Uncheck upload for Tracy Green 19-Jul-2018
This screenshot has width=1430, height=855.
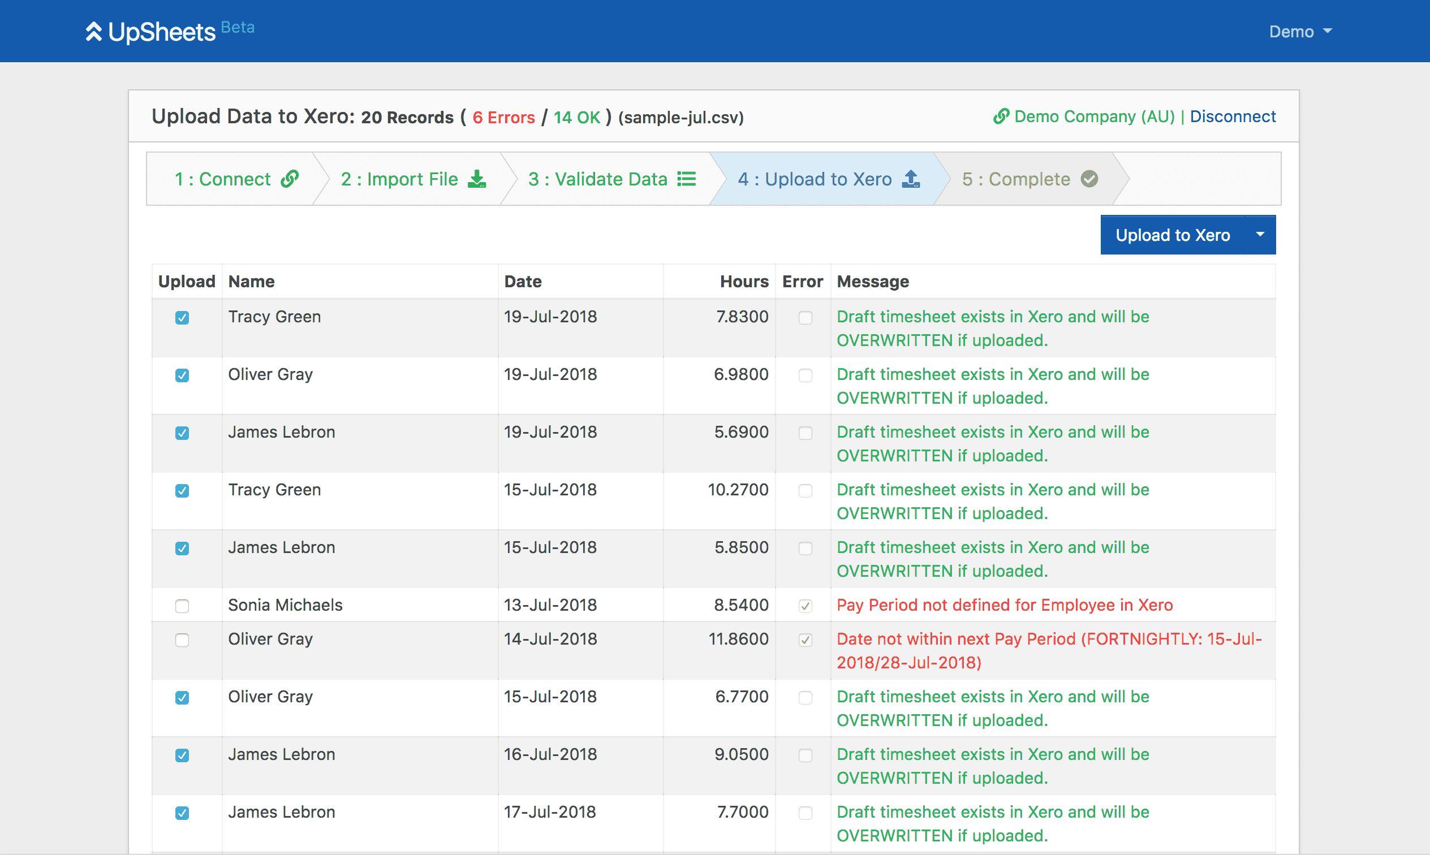(182, 318)
